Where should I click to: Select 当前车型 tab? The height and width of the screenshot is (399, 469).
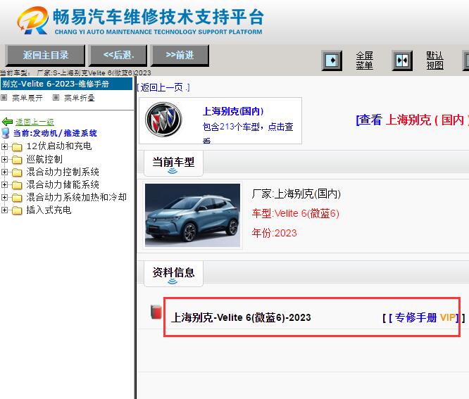(x=173, y=163)
